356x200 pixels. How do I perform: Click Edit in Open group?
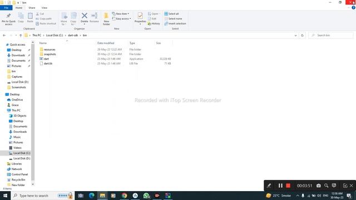click(152, 18)
